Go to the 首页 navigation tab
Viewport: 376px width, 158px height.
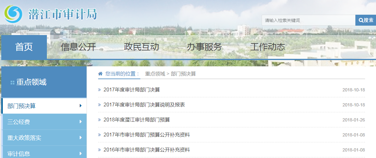24,47
